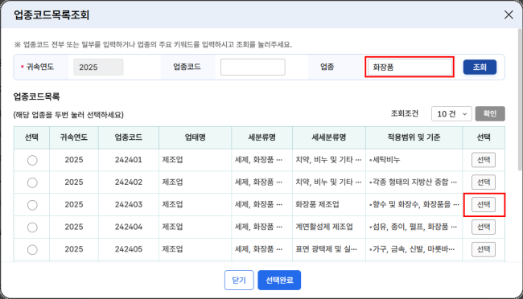Click the 가구, 금속, 신발 description cell
Screen dimensions: 523x299
(x=414, y=249)
